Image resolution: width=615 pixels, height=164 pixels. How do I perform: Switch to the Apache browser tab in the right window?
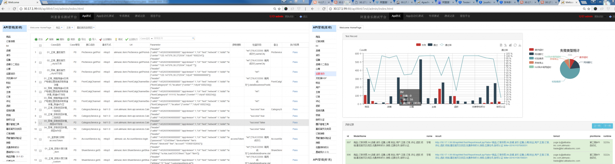425,2
